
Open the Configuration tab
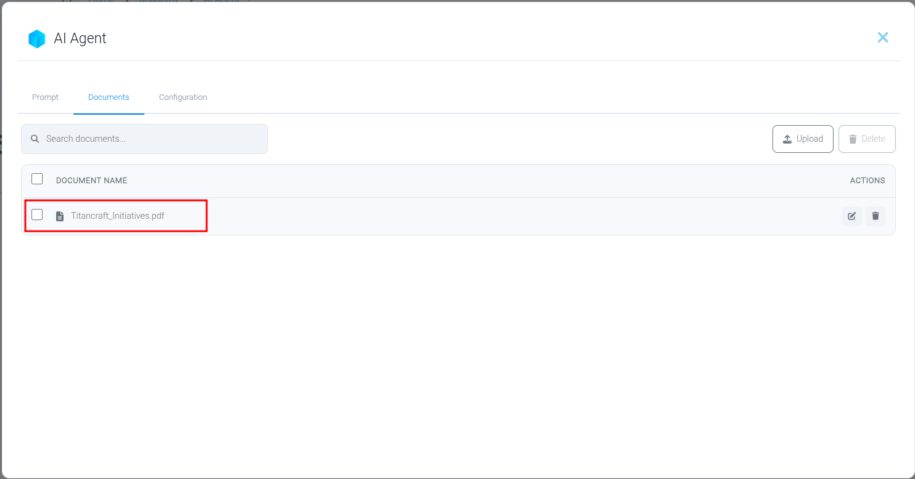pos(183,97)
